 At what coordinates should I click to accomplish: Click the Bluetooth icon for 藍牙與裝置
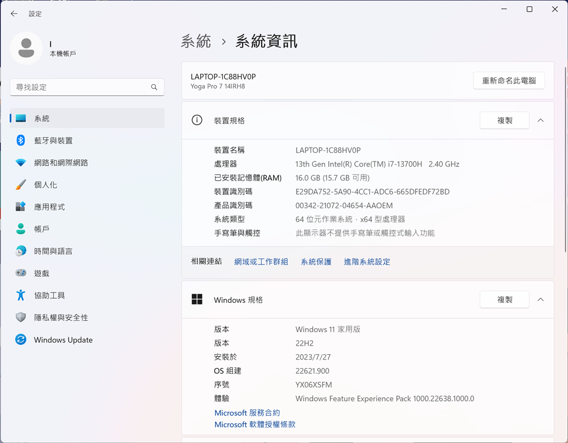click(x=21, y=140)
